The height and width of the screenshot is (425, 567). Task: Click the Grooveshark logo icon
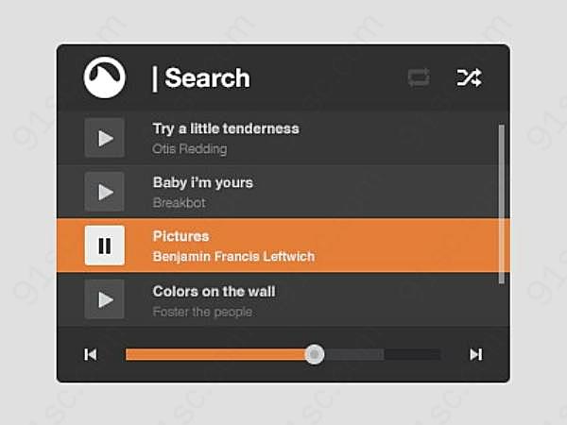(x=105, y=77)
